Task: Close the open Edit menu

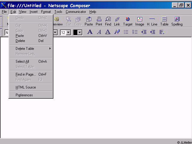Action: pos(13,12)
